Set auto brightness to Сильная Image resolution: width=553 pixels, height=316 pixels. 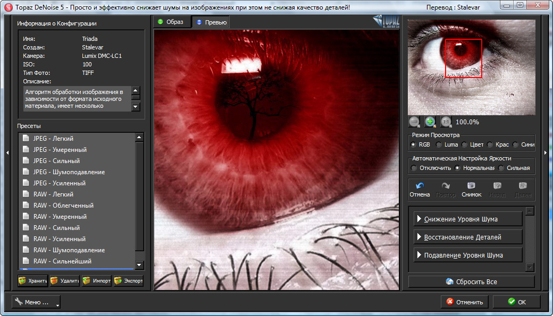coord(501,168)
